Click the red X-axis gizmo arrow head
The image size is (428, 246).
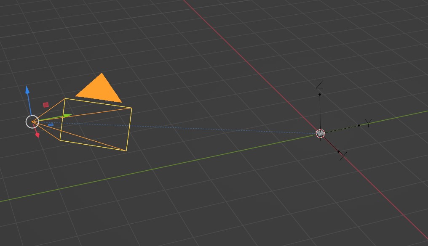pos(37,135)
